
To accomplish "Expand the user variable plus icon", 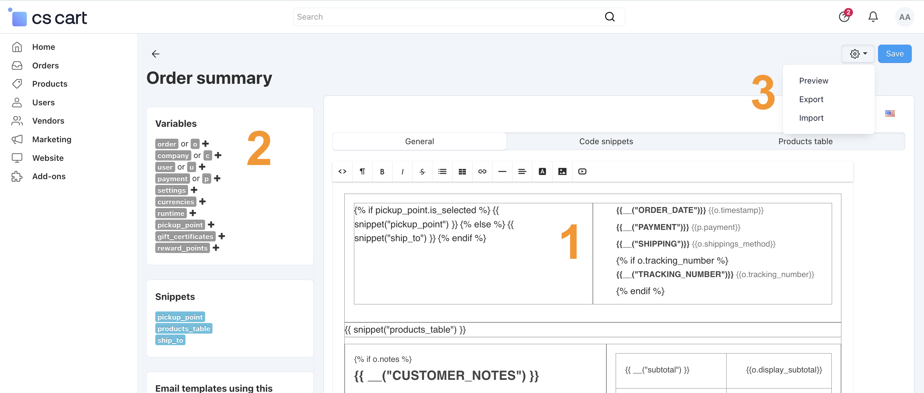I will pyautogui.click(x=202, y=167).
